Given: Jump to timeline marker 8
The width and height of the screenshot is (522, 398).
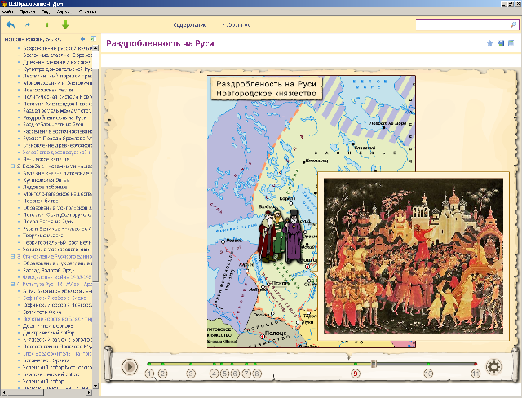Looking at the screenshot, I should coord(257,374).
